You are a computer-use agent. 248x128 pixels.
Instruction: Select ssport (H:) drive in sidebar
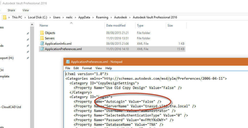click(7, 58)
